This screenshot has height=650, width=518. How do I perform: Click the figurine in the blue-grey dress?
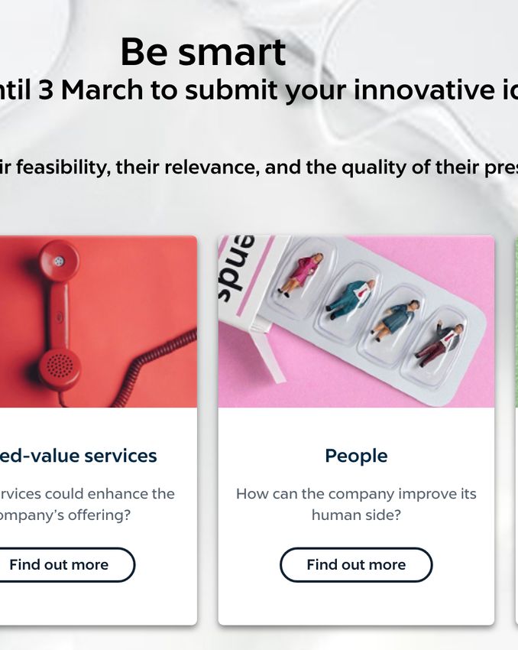click(x=396, y=320)
